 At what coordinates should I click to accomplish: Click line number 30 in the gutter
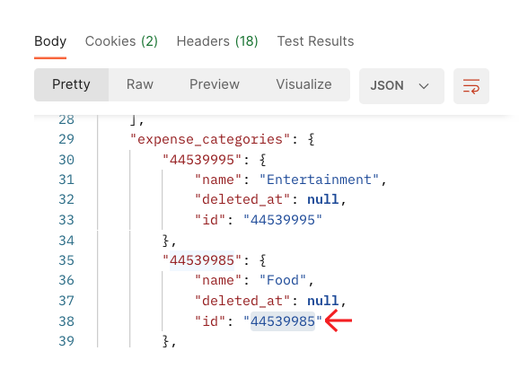(x=66, y=160)
